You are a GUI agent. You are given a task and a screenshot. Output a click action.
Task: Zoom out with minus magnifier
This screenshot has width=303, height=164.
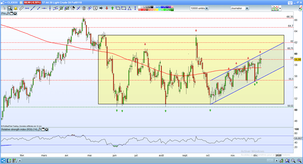[293, 160]
